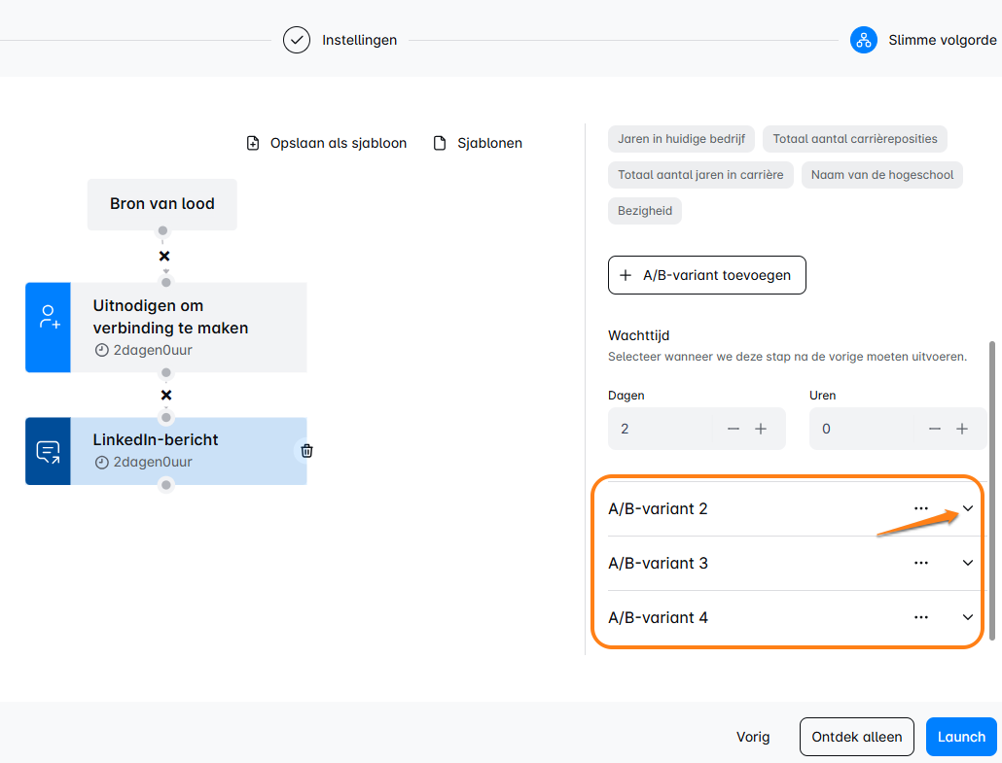
Task: Open three-dot menu for A/B-variant 3
Action: click(x=921, y=563)
